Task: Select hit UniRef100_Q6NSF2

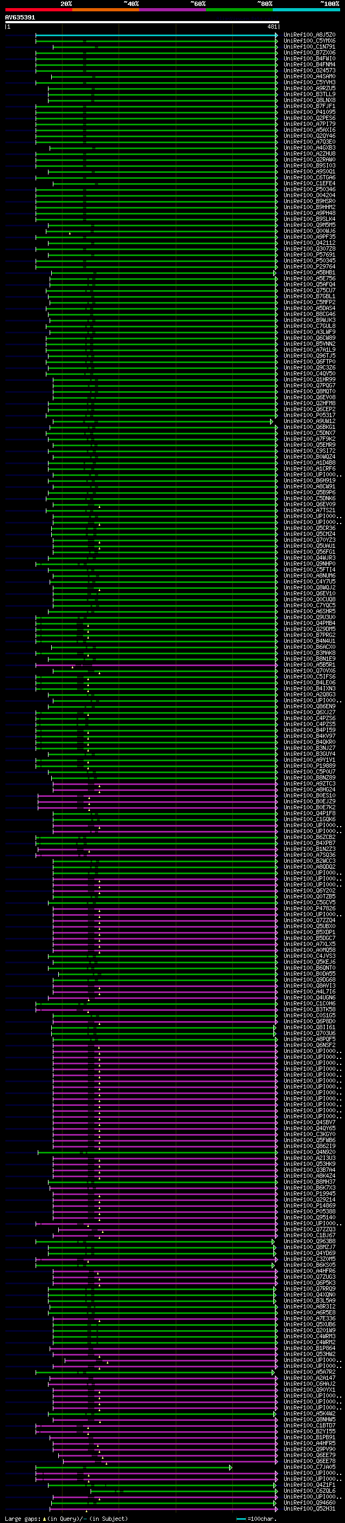Action: pos(309,1045)
